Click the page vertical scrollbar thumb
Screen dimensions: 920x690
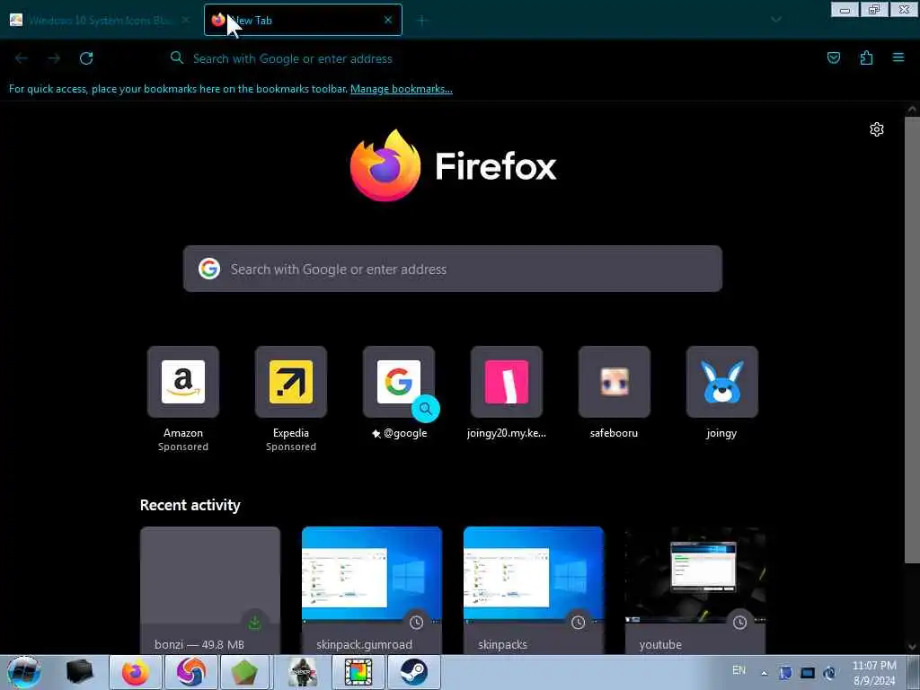tap(912, 341)
